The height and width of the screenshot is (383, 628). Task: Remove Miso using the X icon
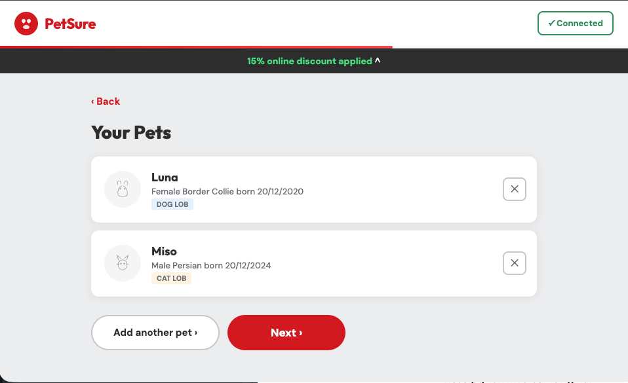[x=514, y=263]
